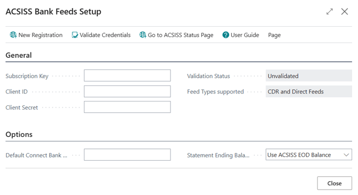Open the Page menu

pos(274,35)
